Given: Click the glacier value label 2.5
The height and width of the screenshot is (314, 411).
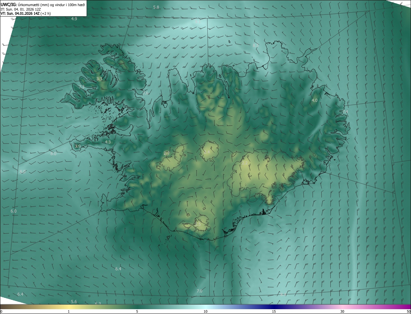Looking at the screenshot, I should (x=198, y=224).
